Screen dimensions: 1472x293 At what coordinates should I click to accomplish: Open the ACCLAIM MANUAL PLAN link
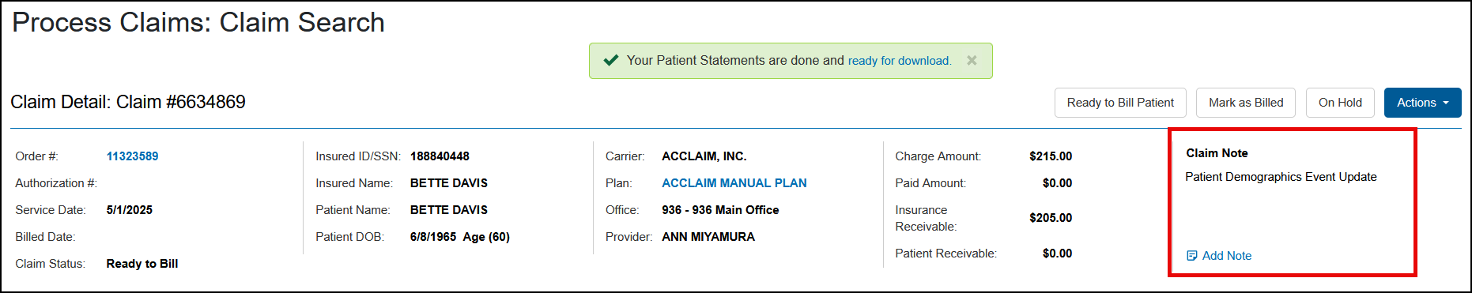(734, 183)
